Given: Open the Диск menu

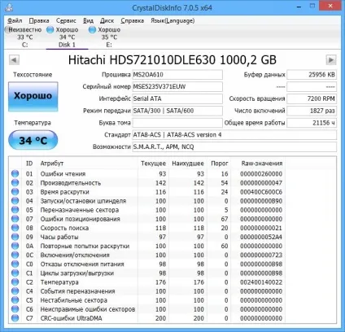Looking at the screenshot, I should (107, 20).
